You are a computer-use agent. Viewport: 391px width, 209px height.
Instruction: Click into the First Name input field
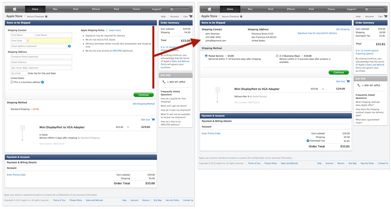[x=22, y=35]
